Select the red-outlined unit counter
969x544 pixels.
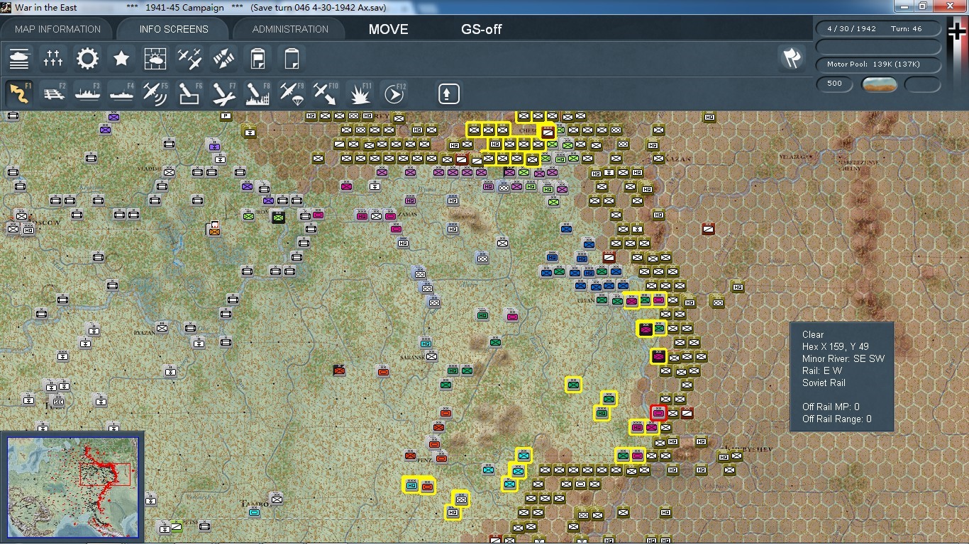point(658,412)
